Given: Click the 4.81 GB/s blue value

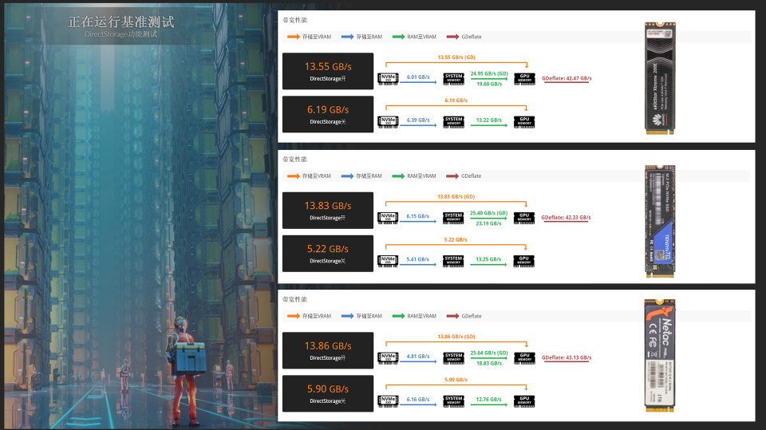Looking at the screenshot, I should [x=418, y=357].
